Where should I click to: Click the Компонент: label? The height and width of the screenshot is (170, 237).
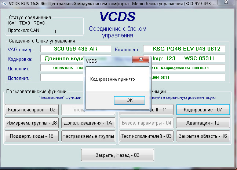127,49
